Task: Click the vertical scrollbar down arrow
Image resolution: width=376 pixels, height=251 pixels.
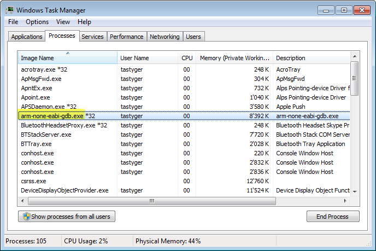Action: [x=355, y=192]
